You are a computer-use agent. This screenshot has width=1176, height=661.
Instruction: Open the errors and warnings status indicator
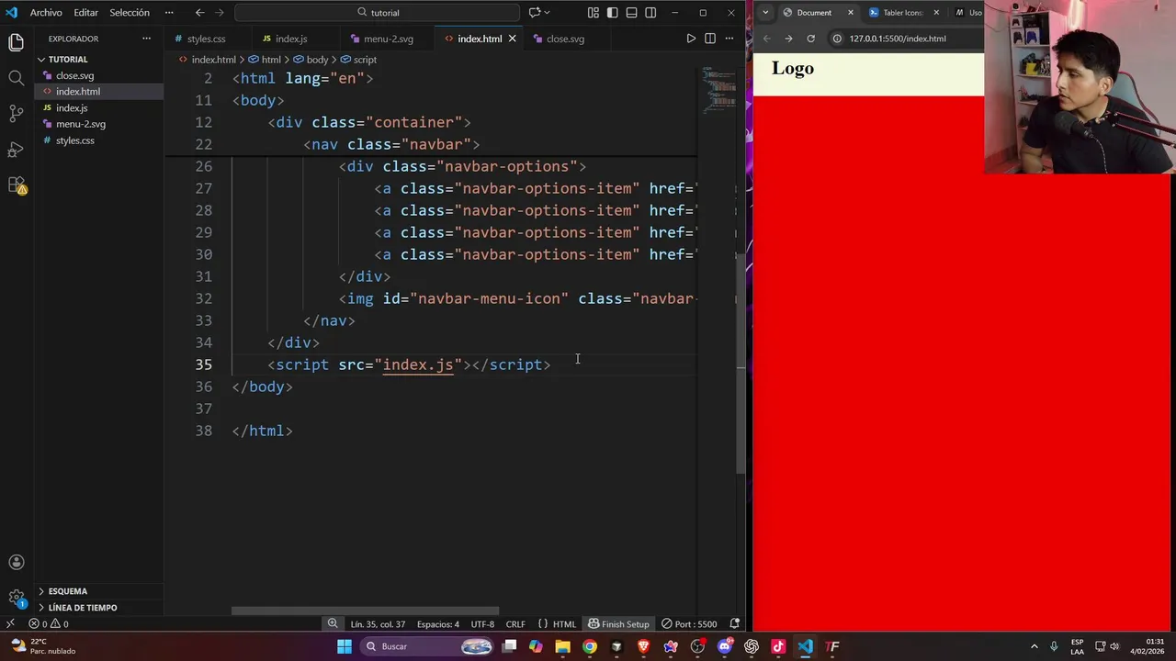pos(48,624)
